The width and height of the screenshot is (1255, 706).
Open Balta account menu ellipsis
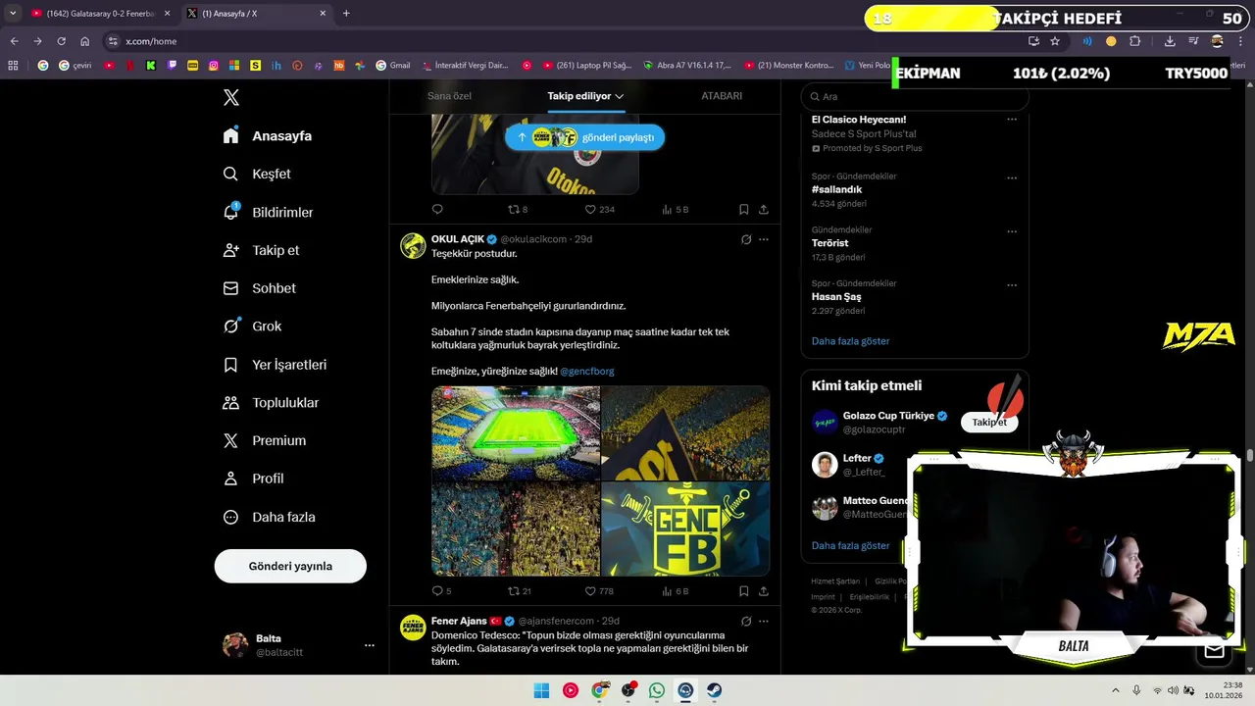370,645
